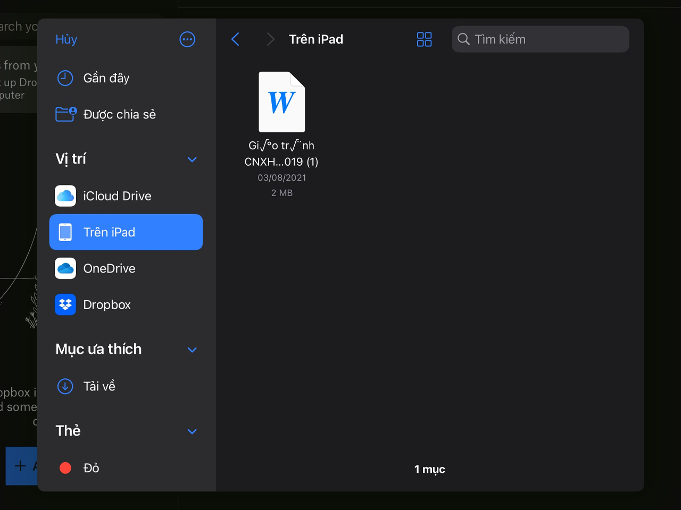Click the 03/08/2021 file date
The height and width of the screenshot is (510, 681).
click(282, 178)
